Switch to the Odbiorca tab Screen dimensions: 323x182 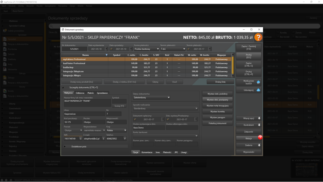80,93
